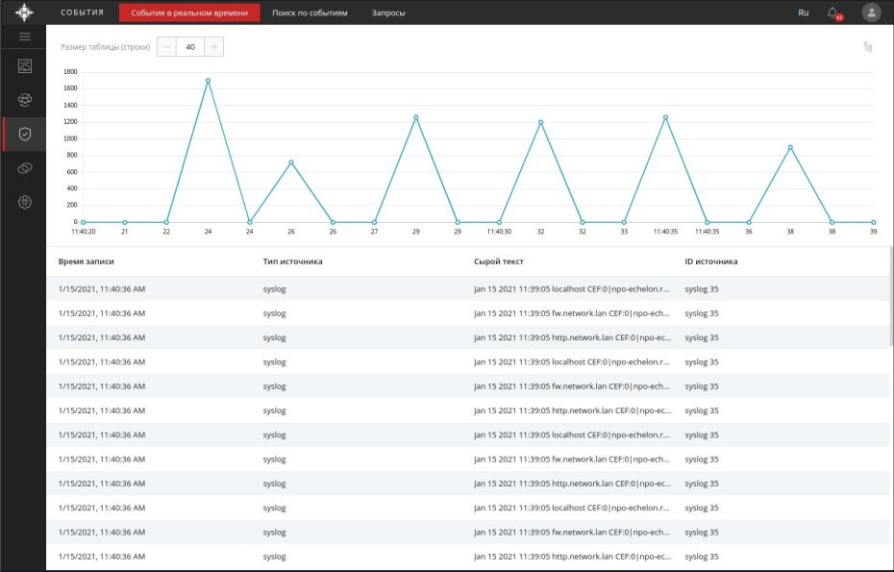Sort by ID источника column header

(x=711, y=261)
